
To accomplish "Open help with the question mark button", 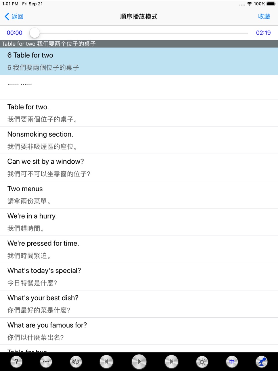I will point(16,362).
